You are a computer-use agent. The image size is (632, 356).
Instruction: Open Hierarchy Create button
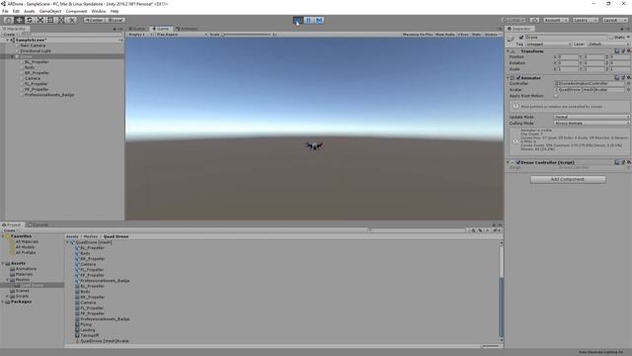pyautogui.click(x=11, y=35)
